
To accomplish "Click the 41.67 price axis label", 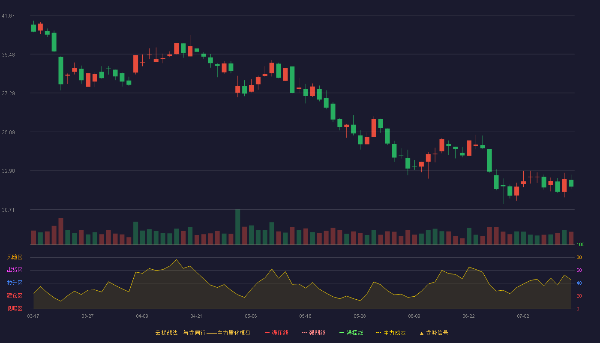I will 8,16.
